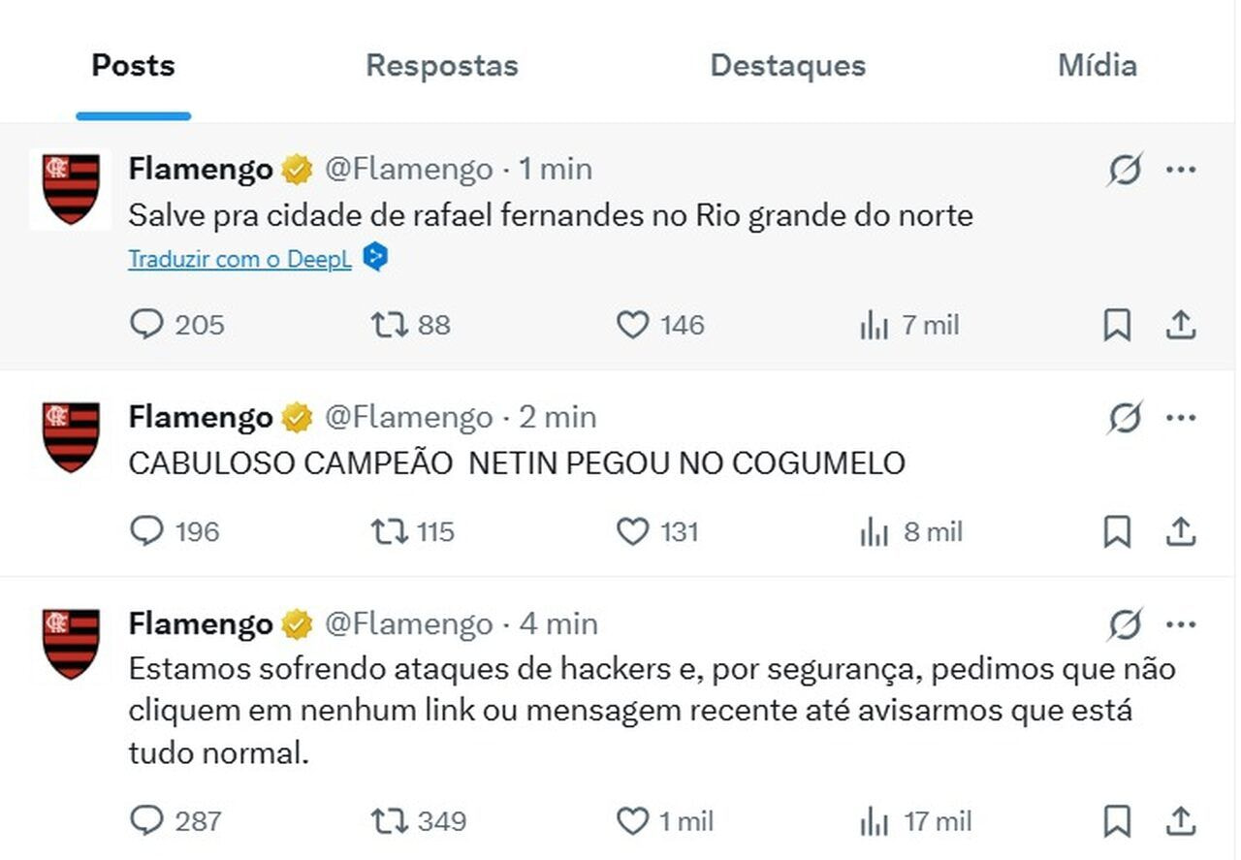Retweet the CABULOSO CAMPEÃO post
The width and height of the screenshot is (1241, 860).
point(392,531)
